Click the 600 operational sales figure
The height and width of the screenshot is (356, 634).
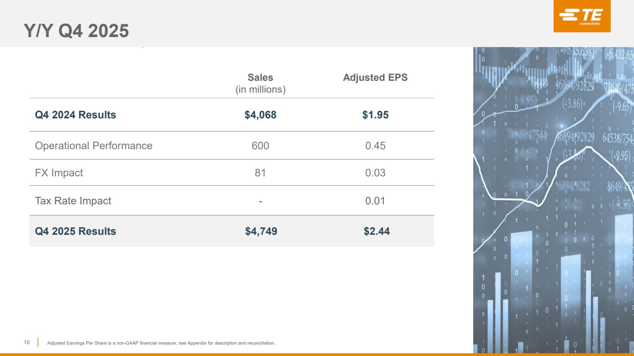coord(260,145)
